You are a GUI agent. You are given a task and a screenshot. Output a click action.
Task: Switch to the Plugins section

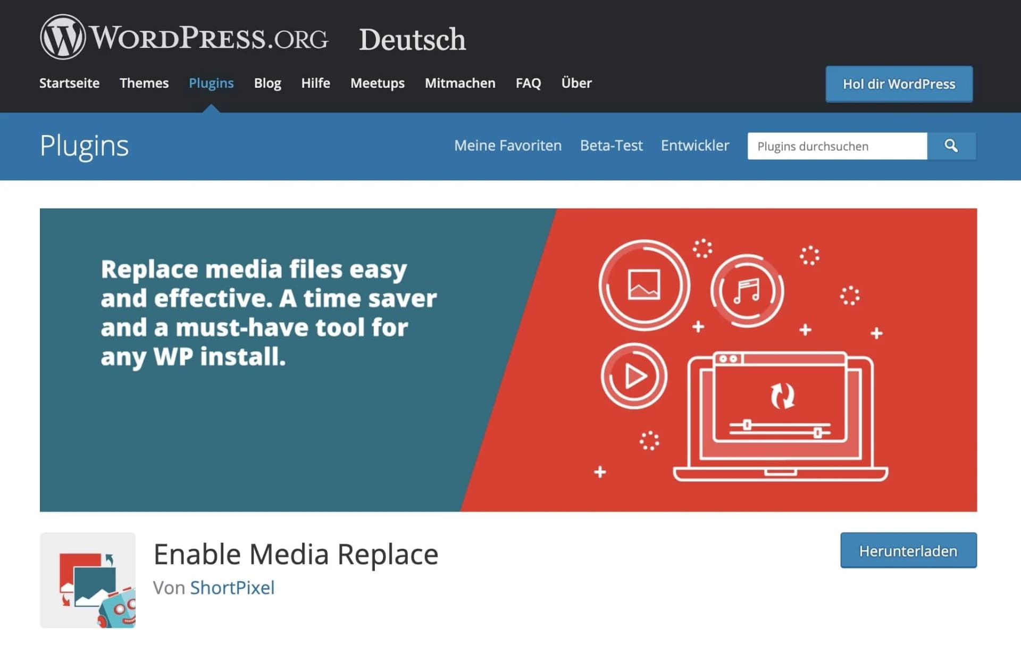(211, 83)
